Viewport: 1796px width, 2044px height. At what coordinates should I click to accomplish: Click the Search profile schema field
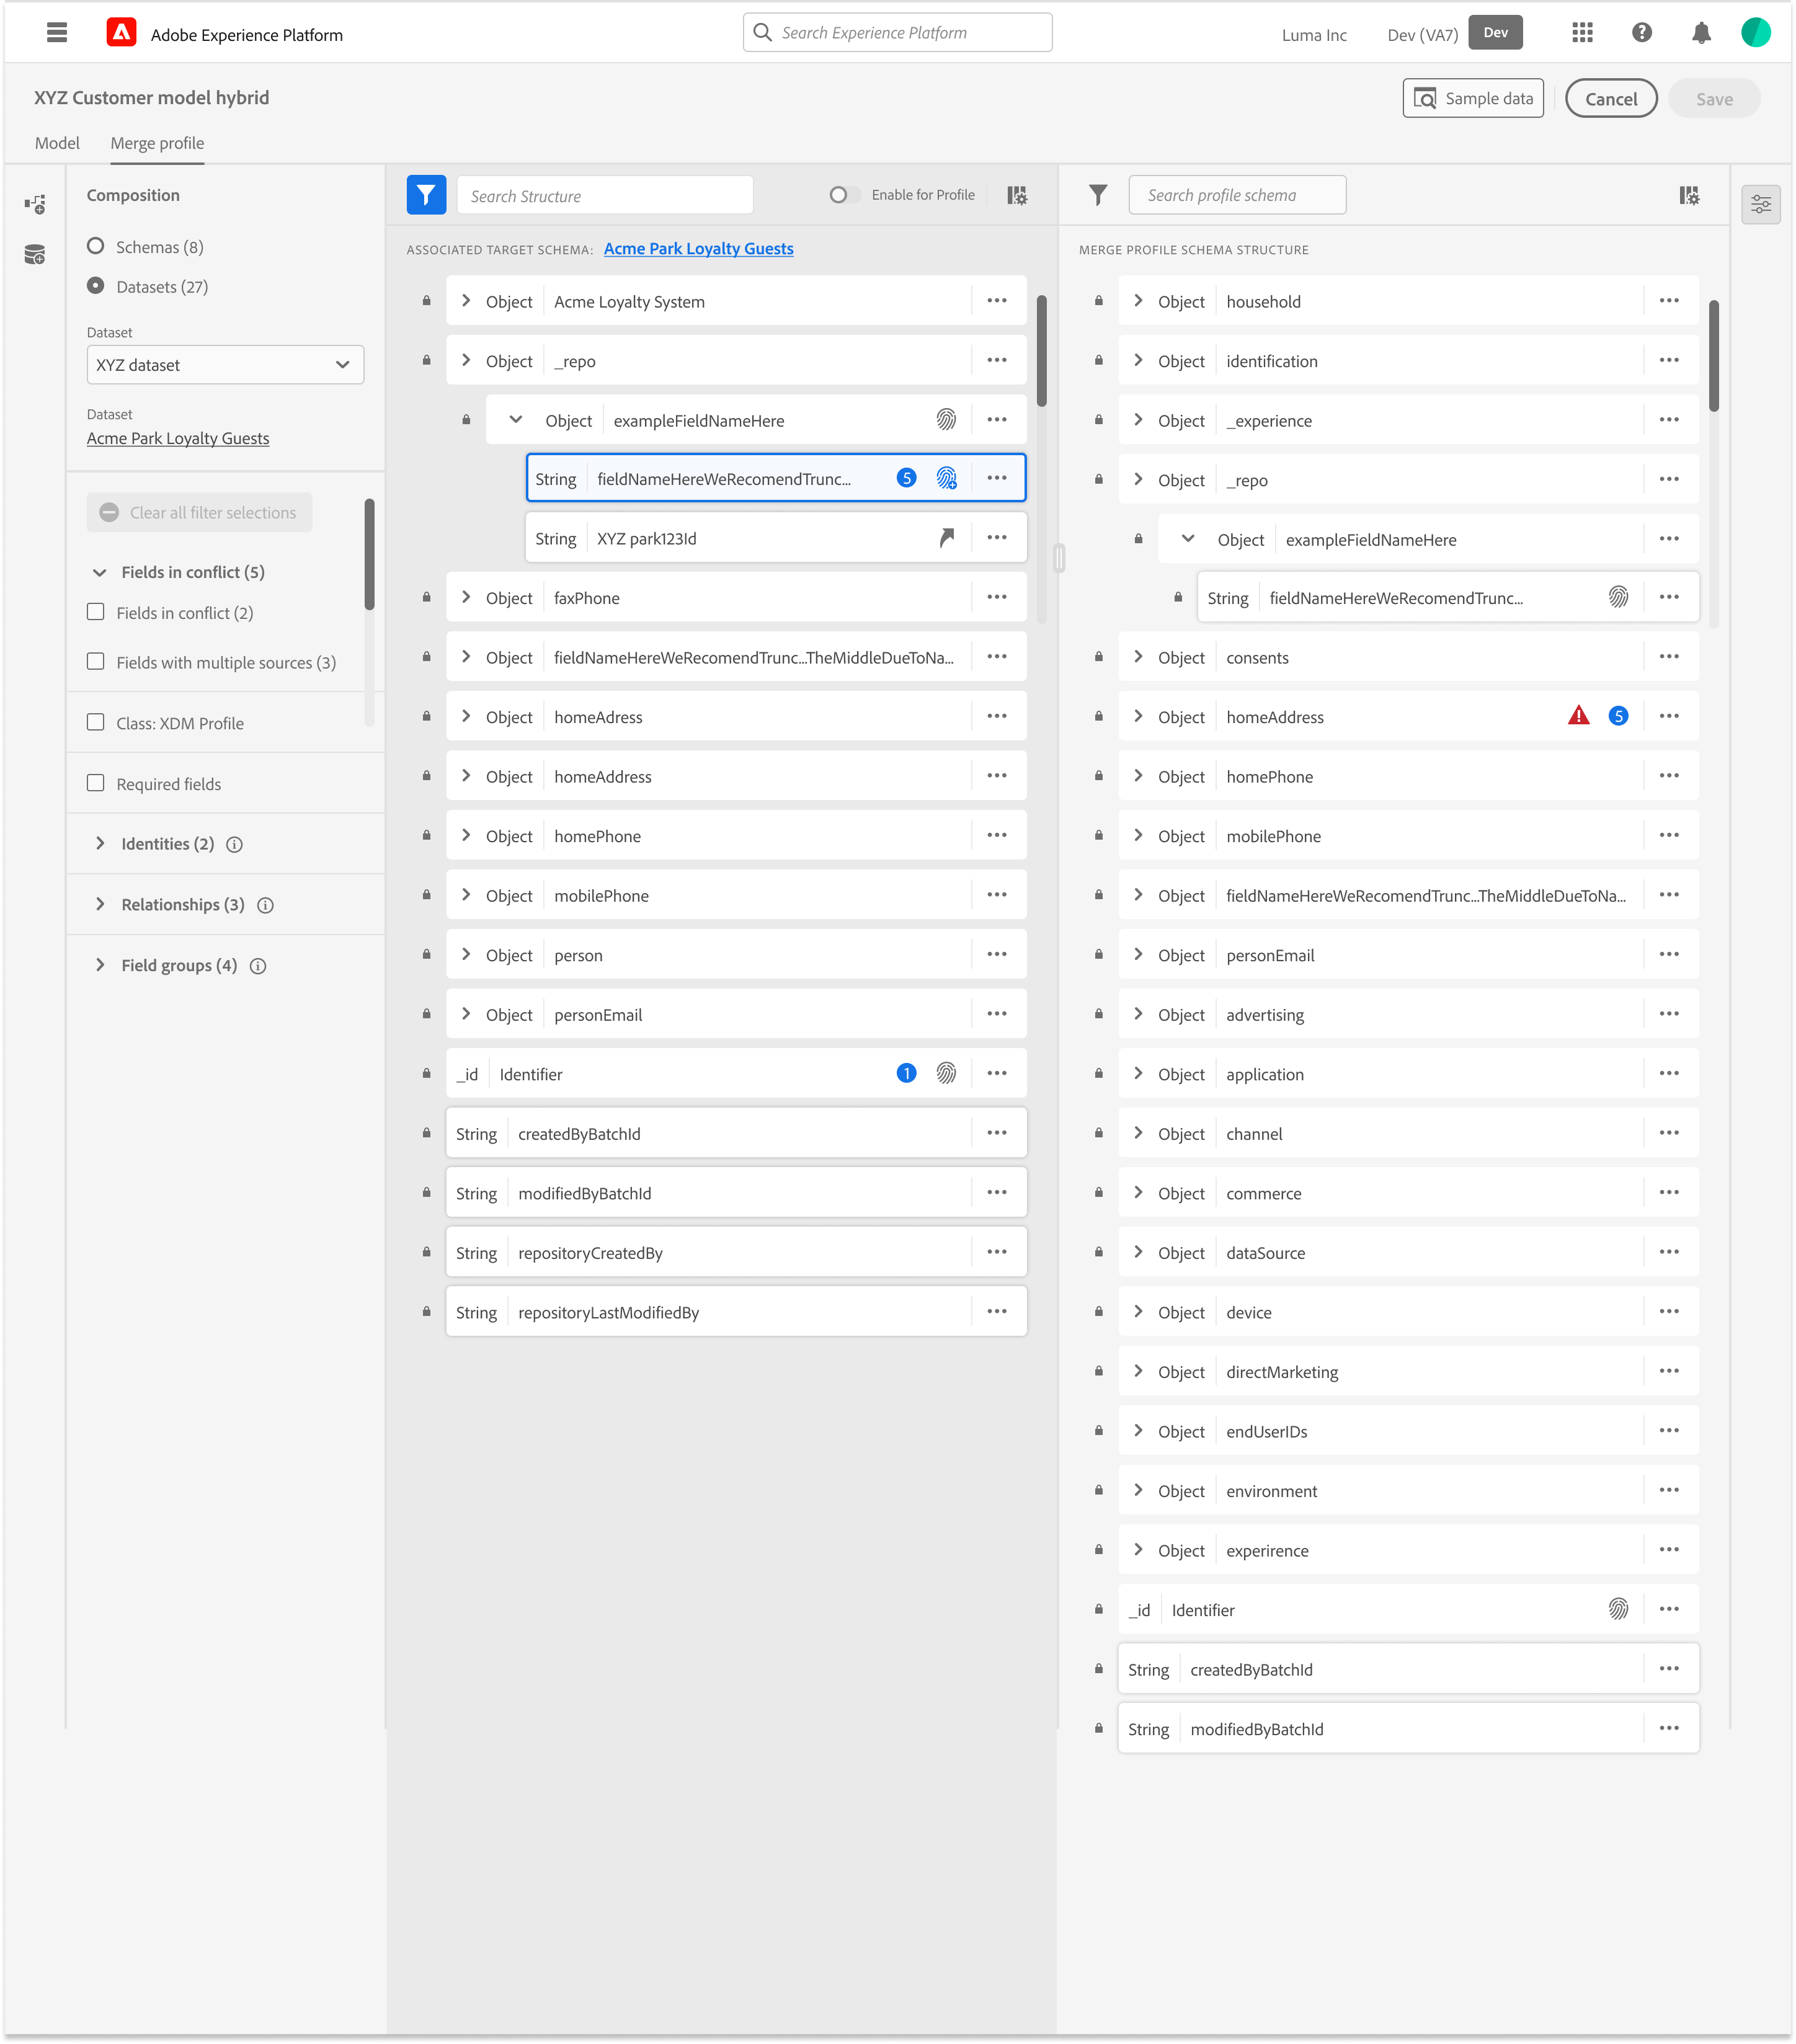[1237, 195]
